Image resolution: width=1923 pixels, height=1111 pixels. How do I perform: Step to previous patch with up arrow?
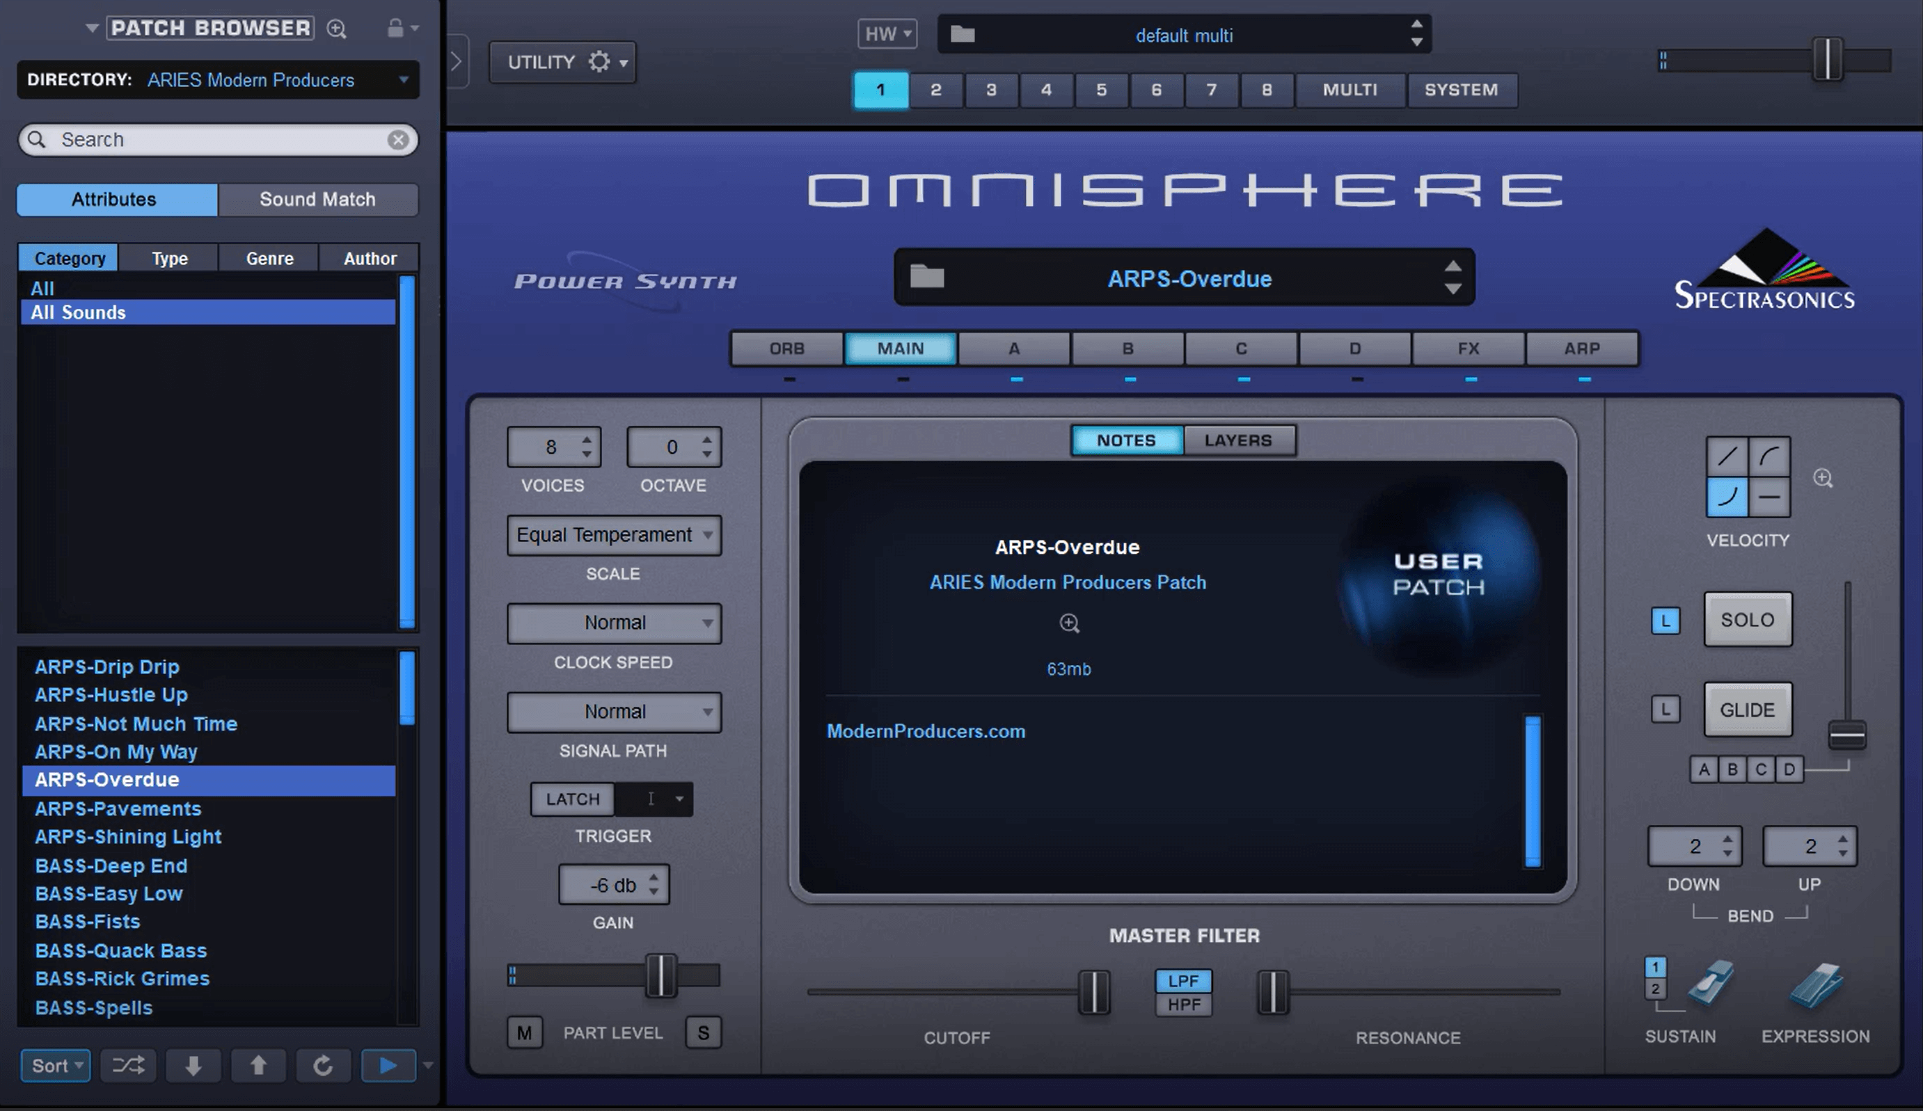[x=258, y=1065]
